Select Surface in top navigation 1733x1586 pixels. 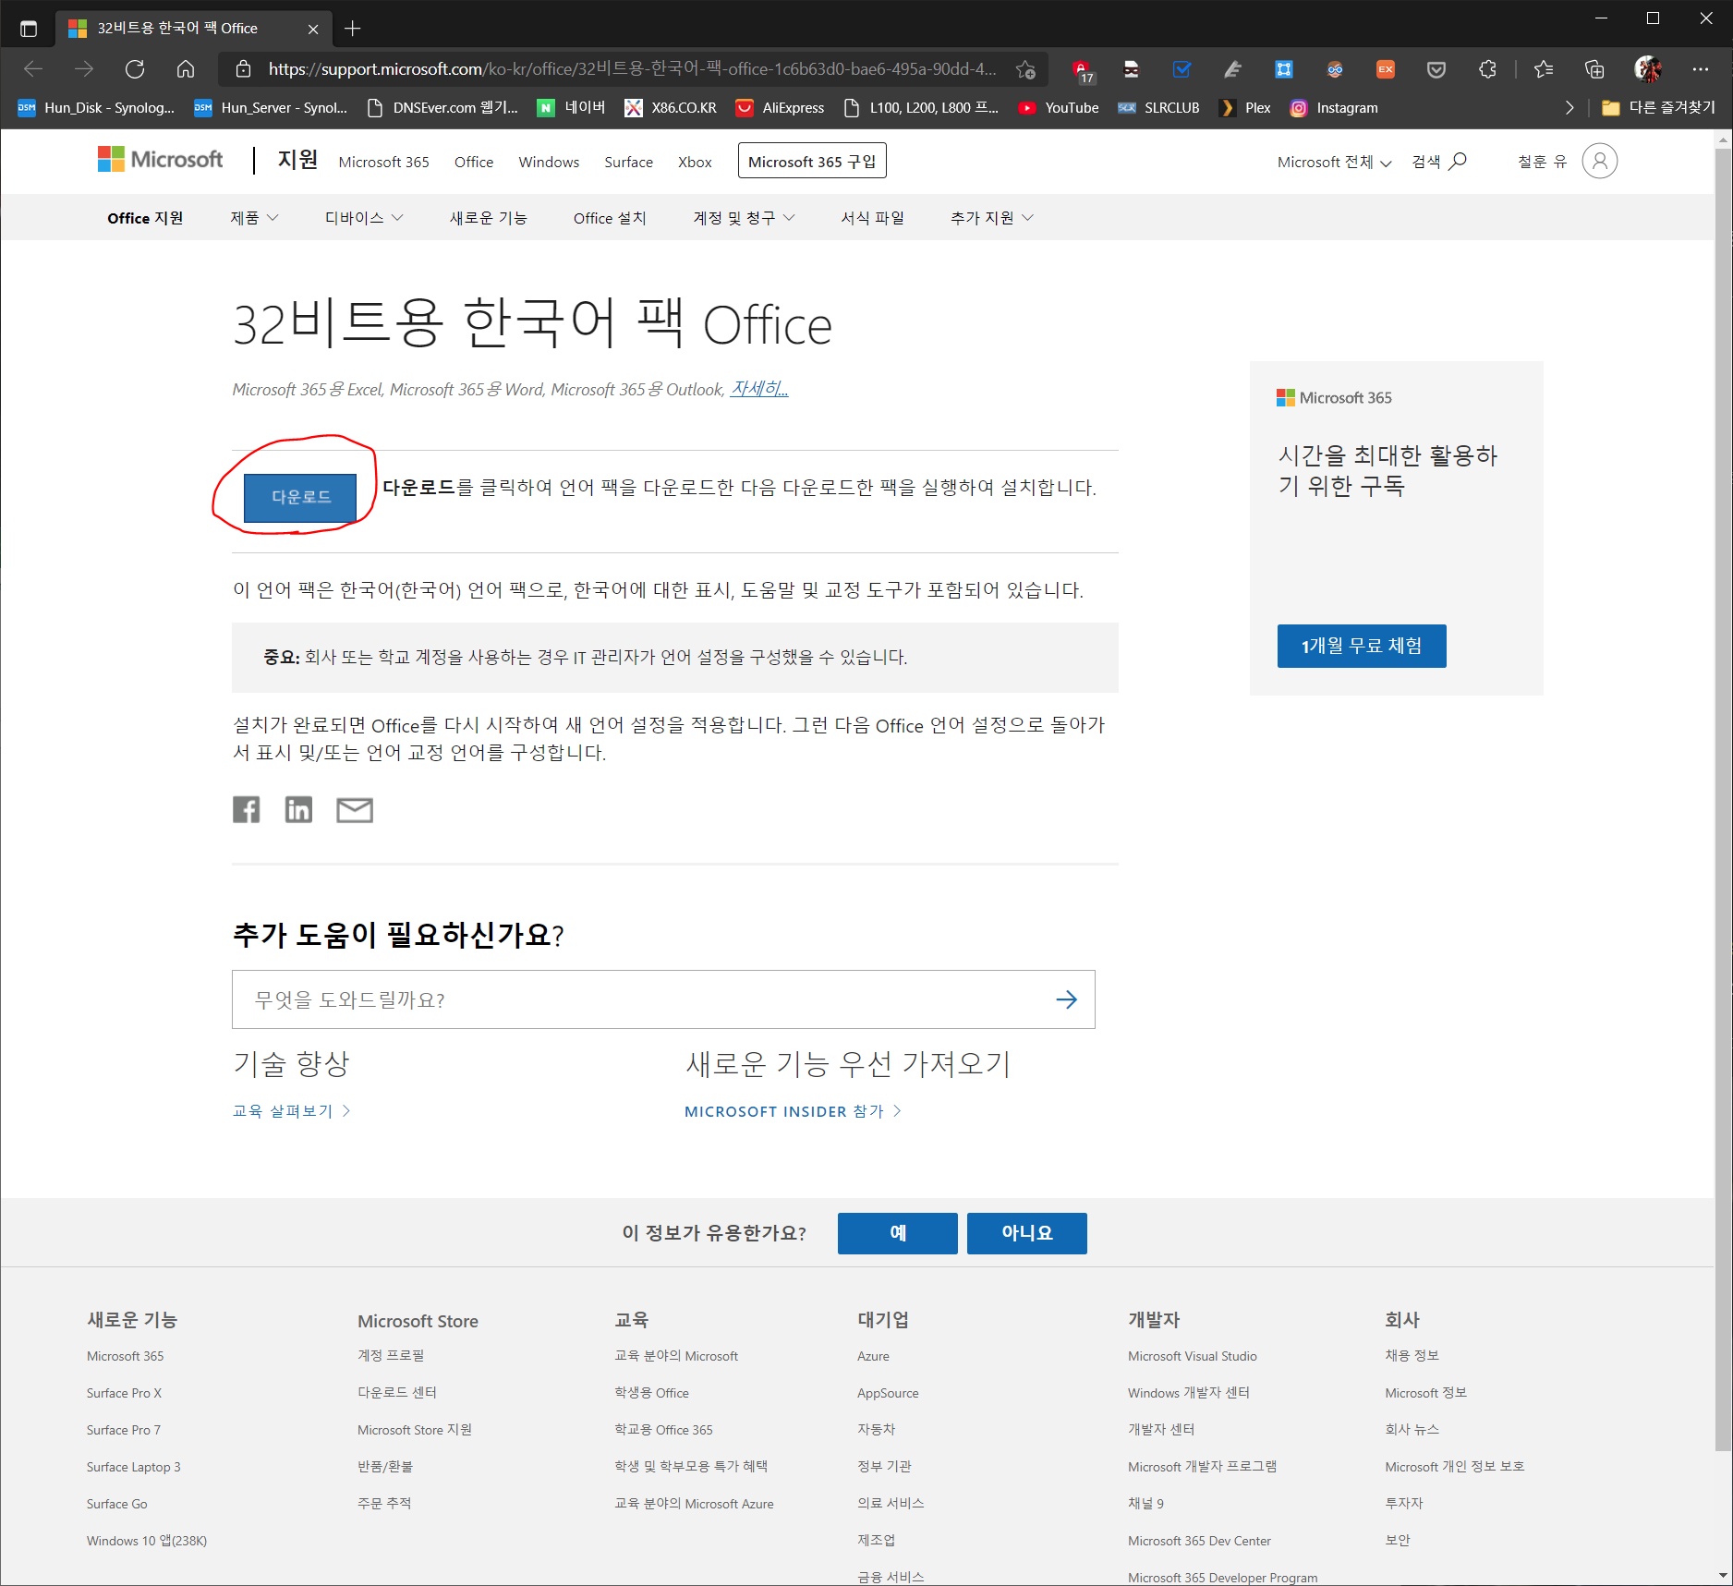click(x=628, y=162)
